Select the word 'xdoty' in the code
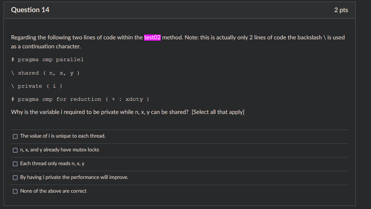371x209 pixels. [135, 99]
